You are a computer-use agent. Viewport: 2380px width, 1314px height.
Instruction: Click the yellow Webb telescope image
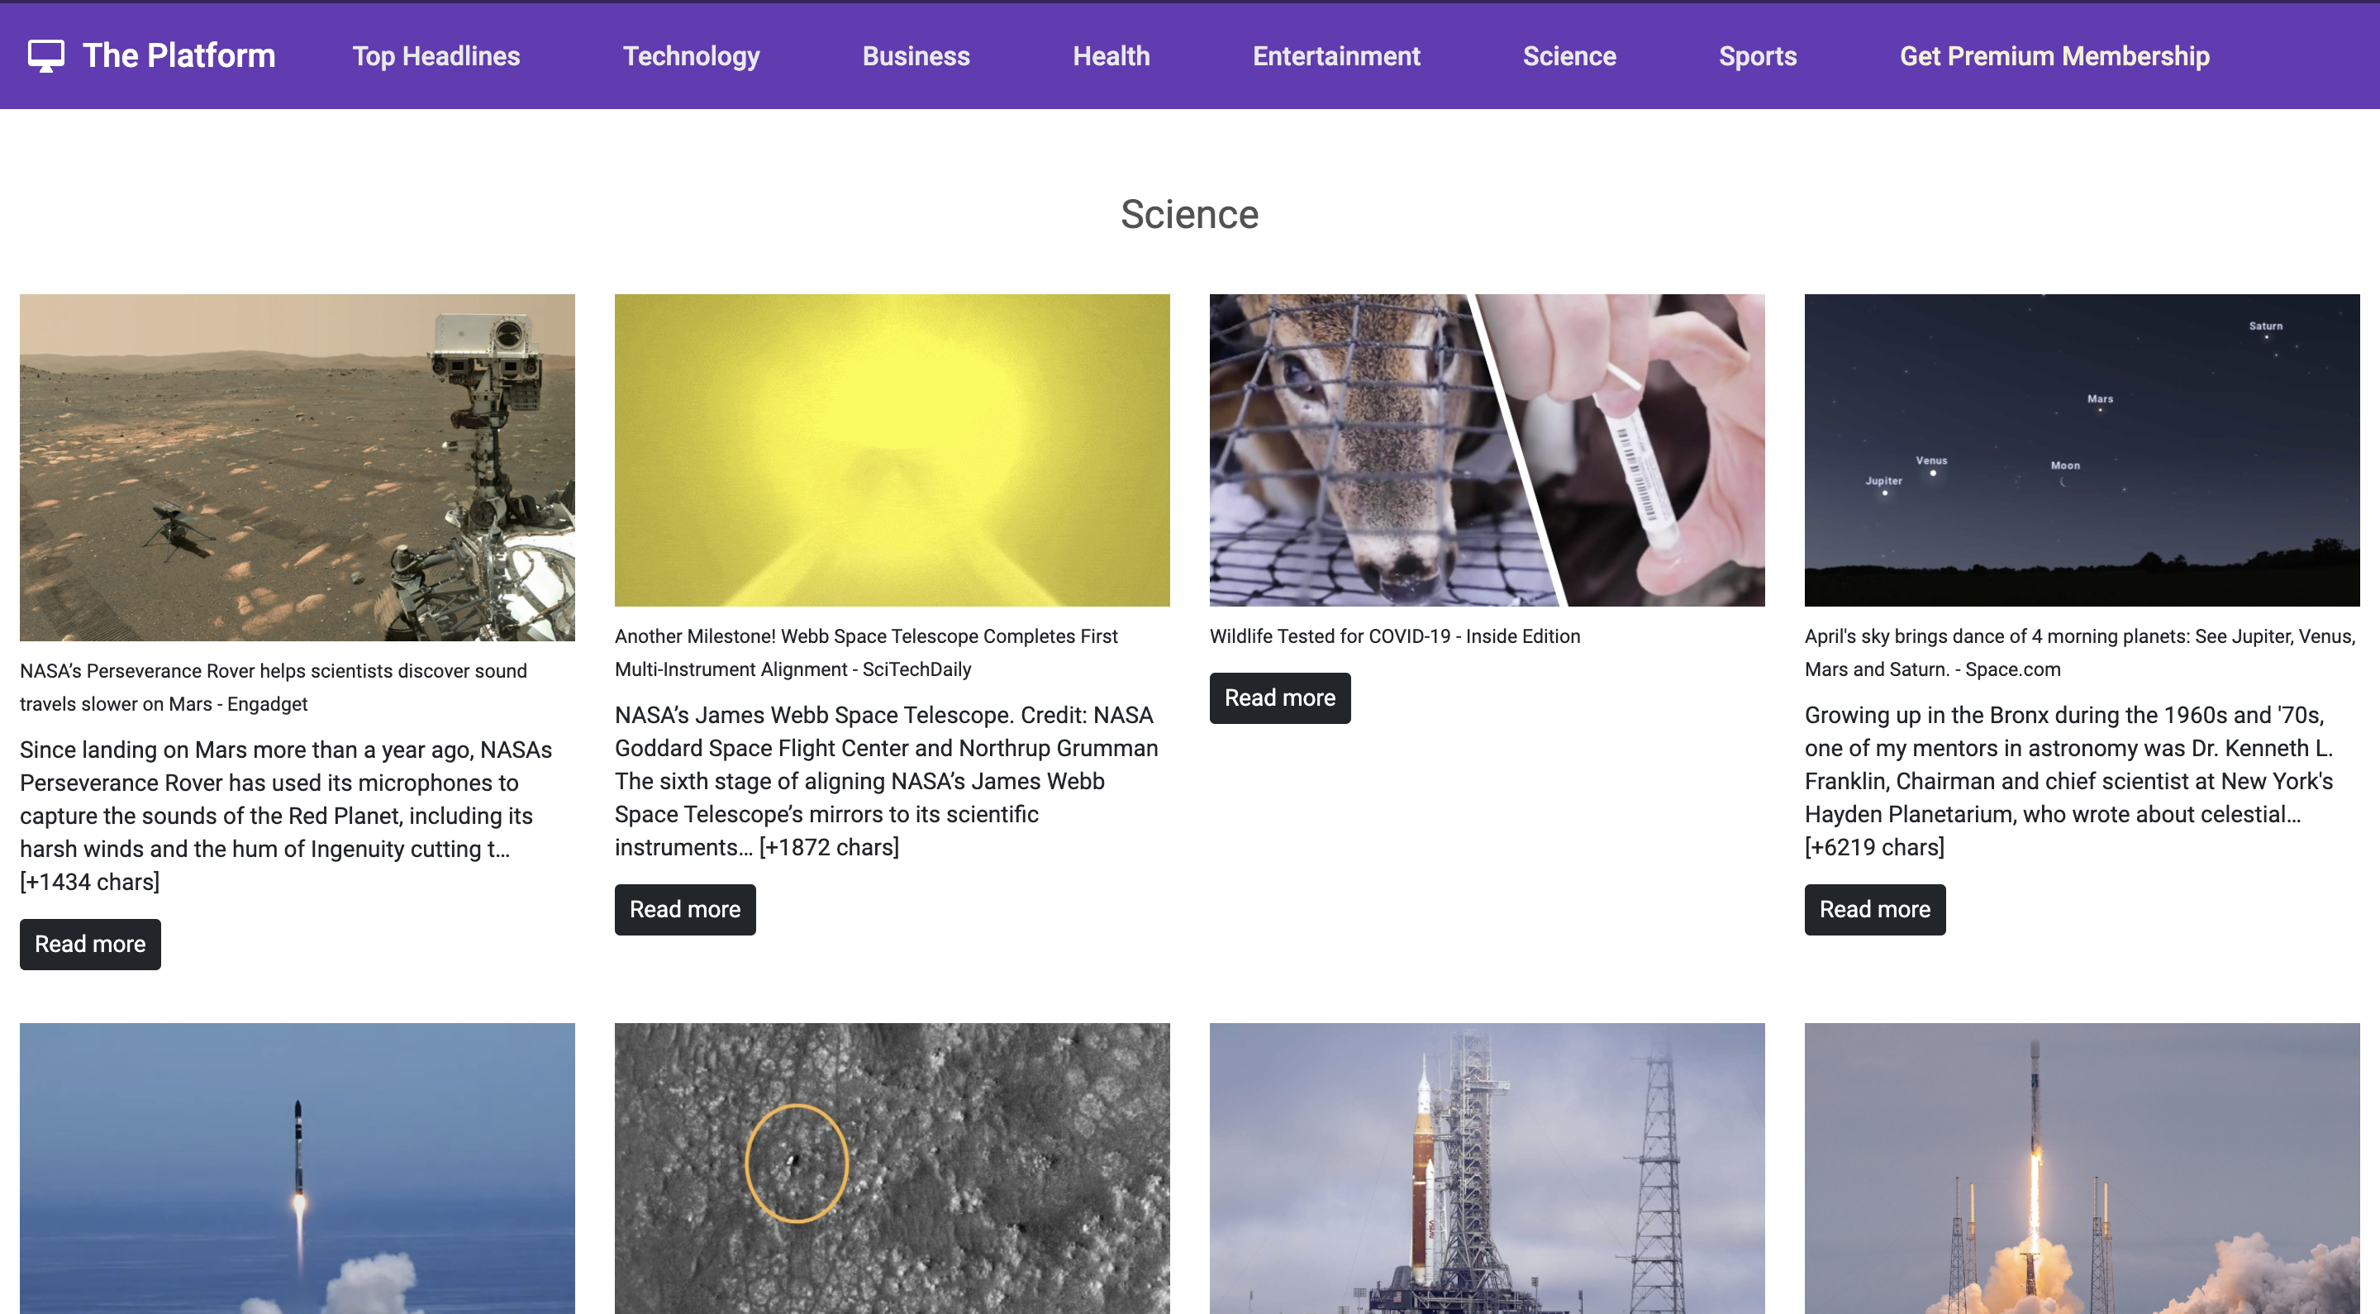pyautogui.click(x=892, y=450)
